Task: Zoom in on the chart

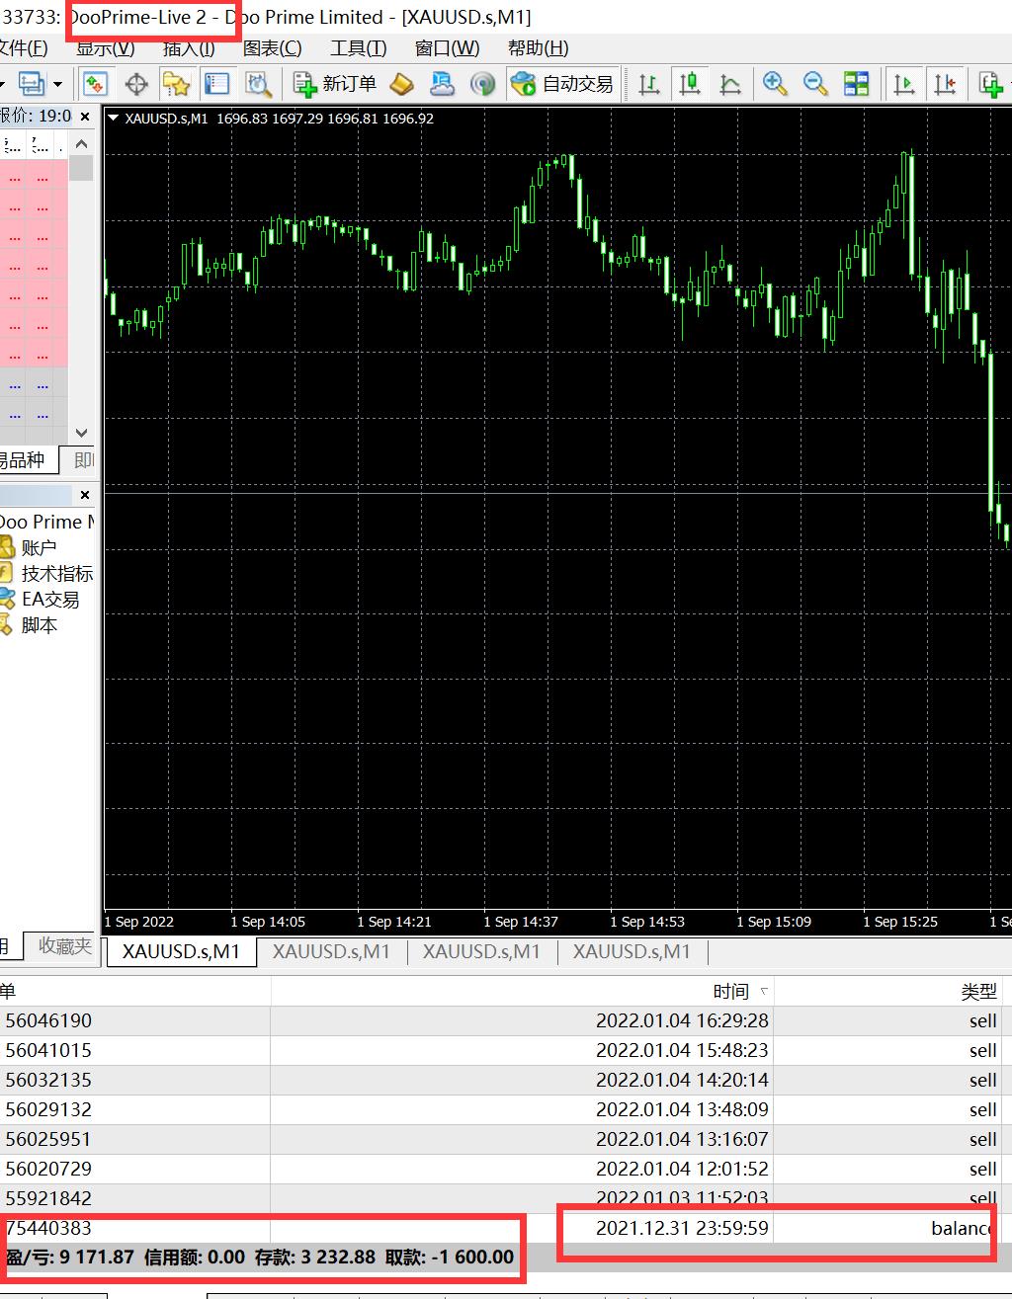Action: pos(775,84)
